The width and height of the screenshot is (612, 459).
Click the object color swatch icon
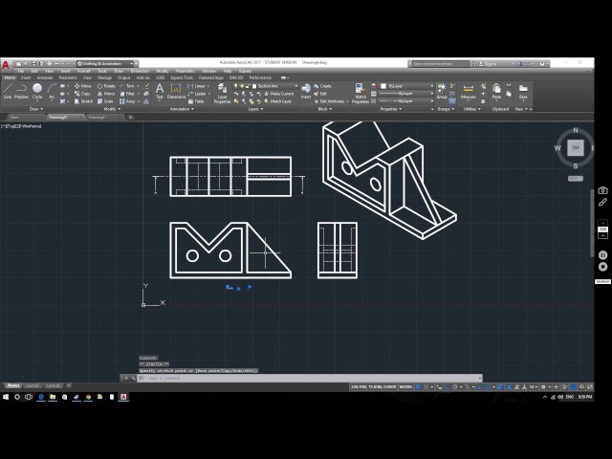374,86
